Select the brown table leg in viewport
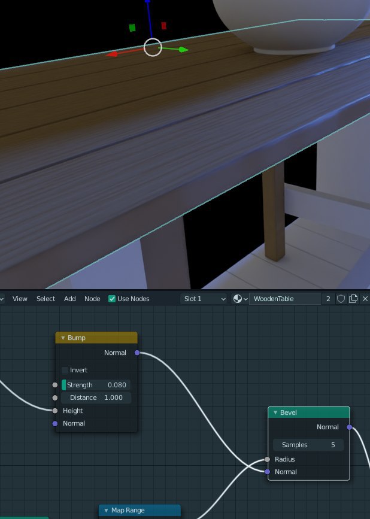Viewport: 370px width, 519px height. [274, 212]
